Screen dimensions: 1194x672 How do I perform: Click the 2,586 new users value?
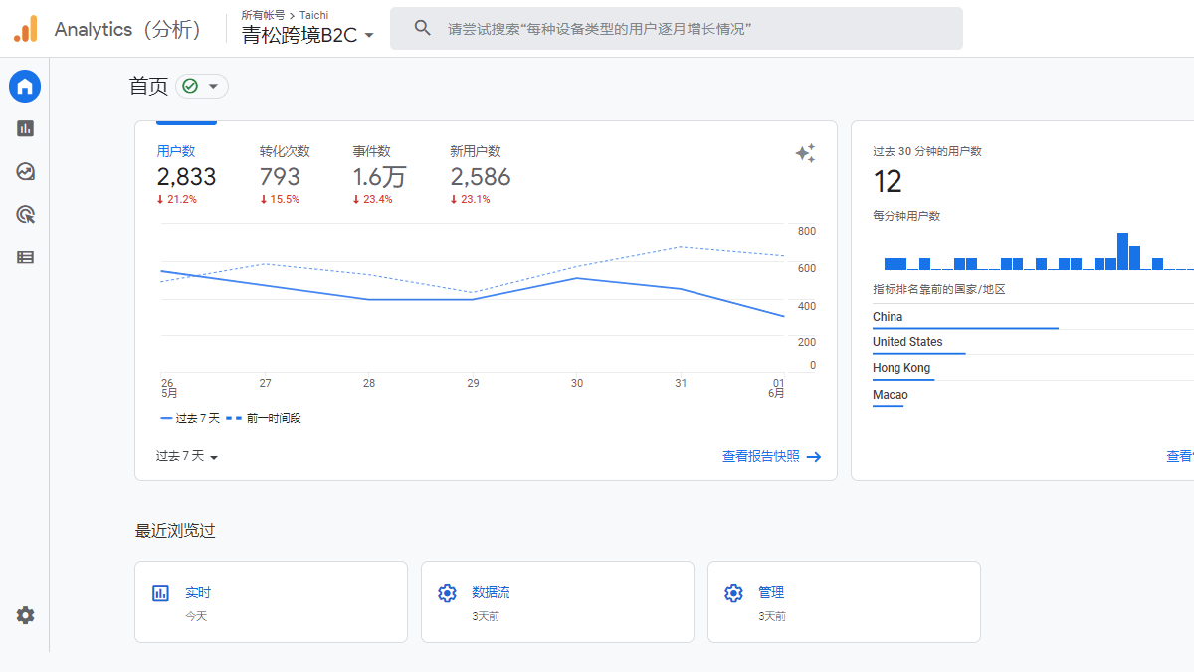[481, 177]
